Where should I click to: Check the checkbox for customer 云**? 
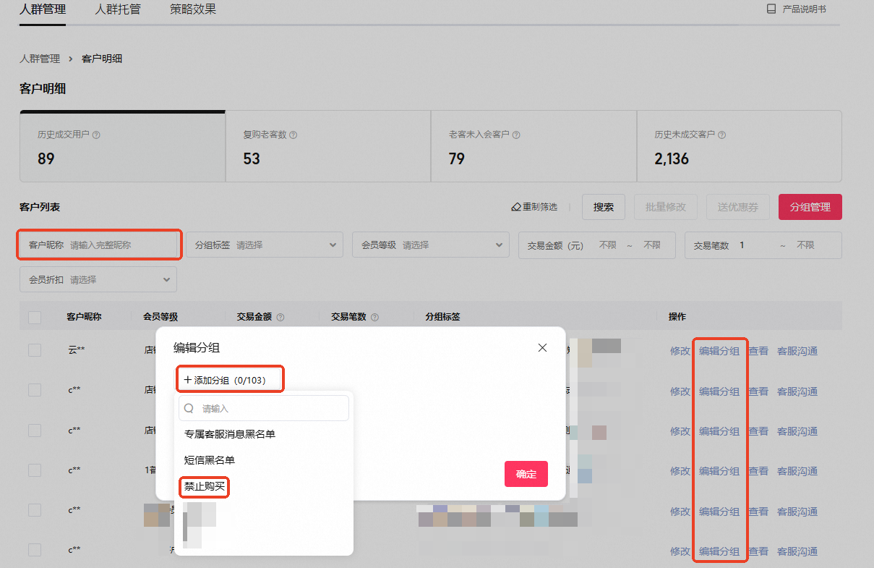(35, 350)
